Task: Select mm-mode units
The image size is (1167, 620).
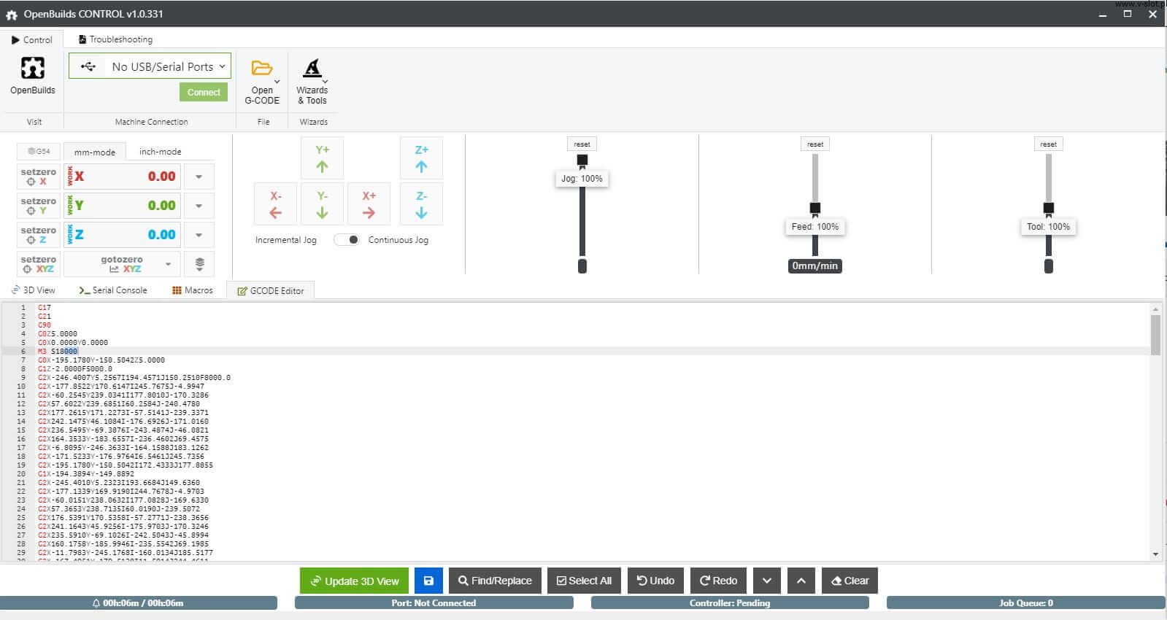Action: coord(95,152)
